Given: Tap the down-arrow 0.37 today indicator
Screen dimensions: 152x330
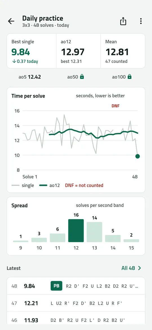Looking at the screenshot, I should (25, 61).
